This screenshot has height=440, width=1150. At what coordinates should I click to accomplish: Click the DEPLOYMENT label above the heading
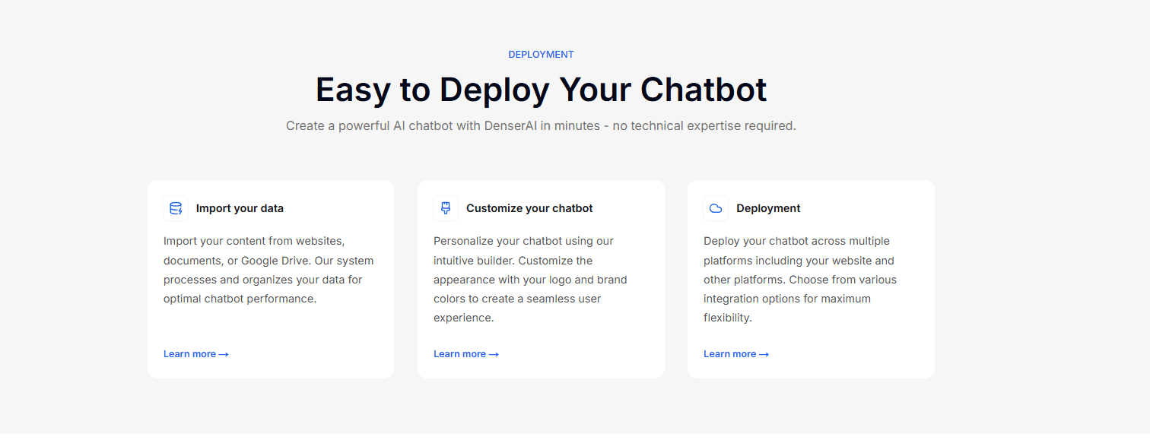541,54
